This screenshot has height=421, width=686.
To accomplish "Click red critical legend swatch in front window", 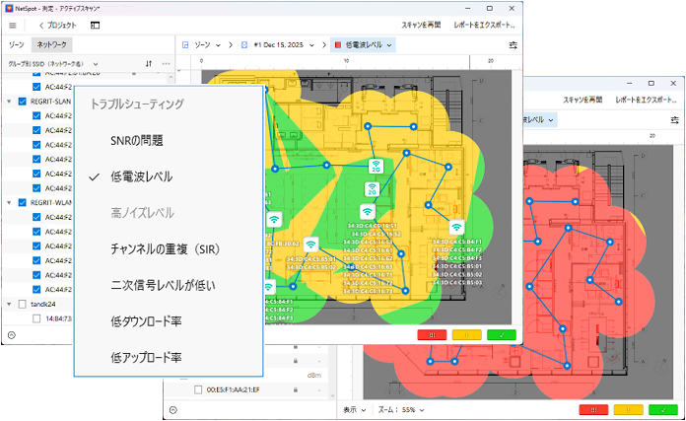I will 432,335.
